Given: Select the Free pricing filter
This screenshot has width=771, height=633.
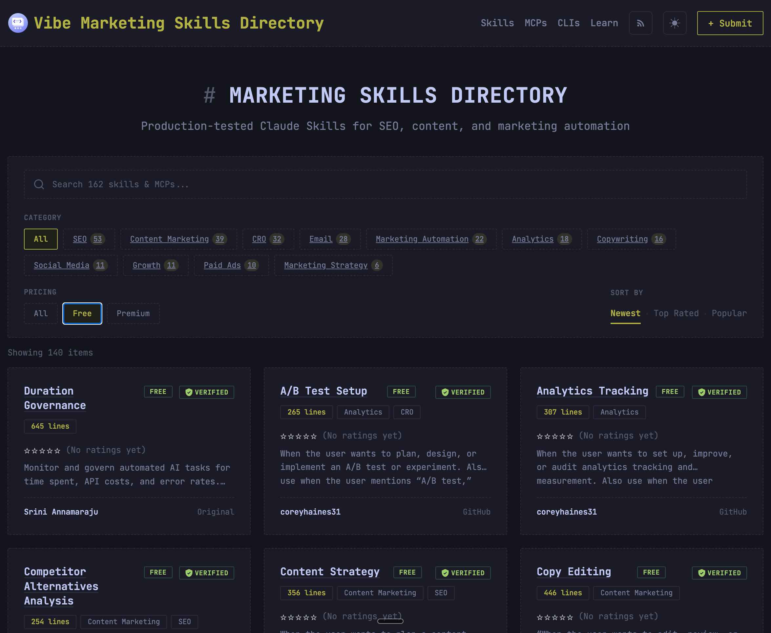Looking at the screenshot, I should (82, 314).
